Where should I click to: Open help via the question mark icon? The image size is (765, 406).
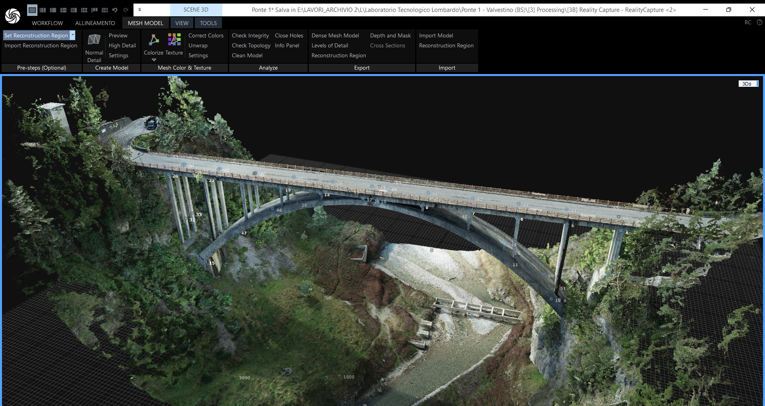759,22
